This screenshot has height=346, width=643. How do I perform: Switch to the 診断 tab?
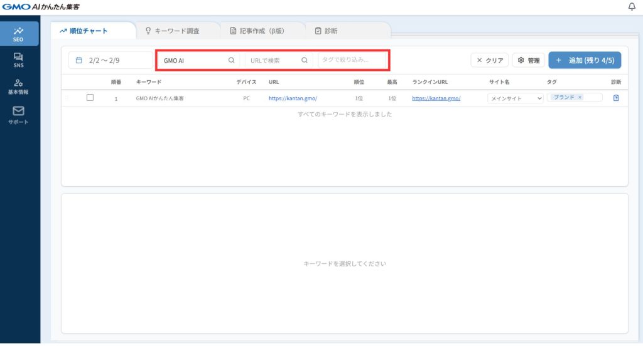pos(327,31)
